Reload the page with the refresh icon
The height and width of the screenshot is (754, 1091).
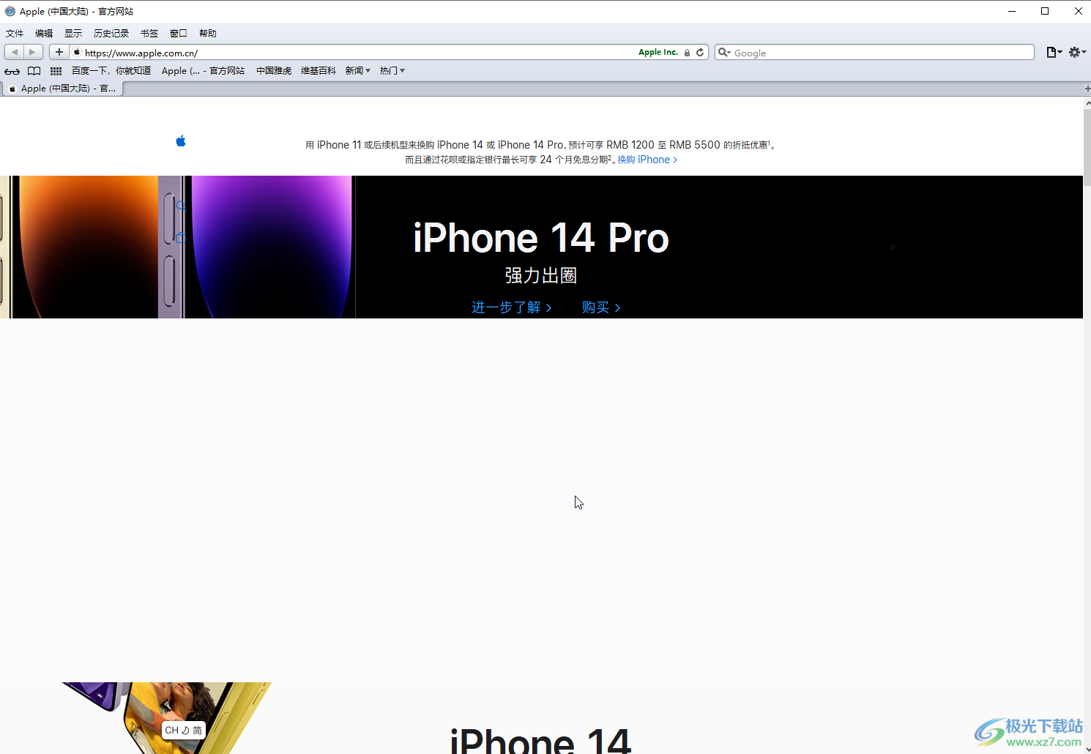(700, 52)
